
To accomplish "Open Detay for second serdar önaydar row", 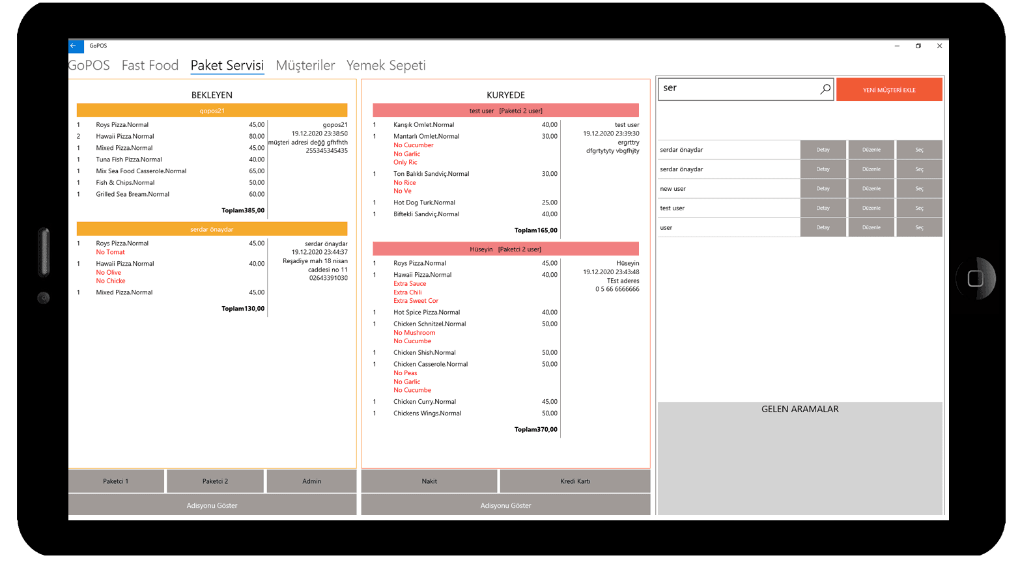I will (x=823, y=169).
